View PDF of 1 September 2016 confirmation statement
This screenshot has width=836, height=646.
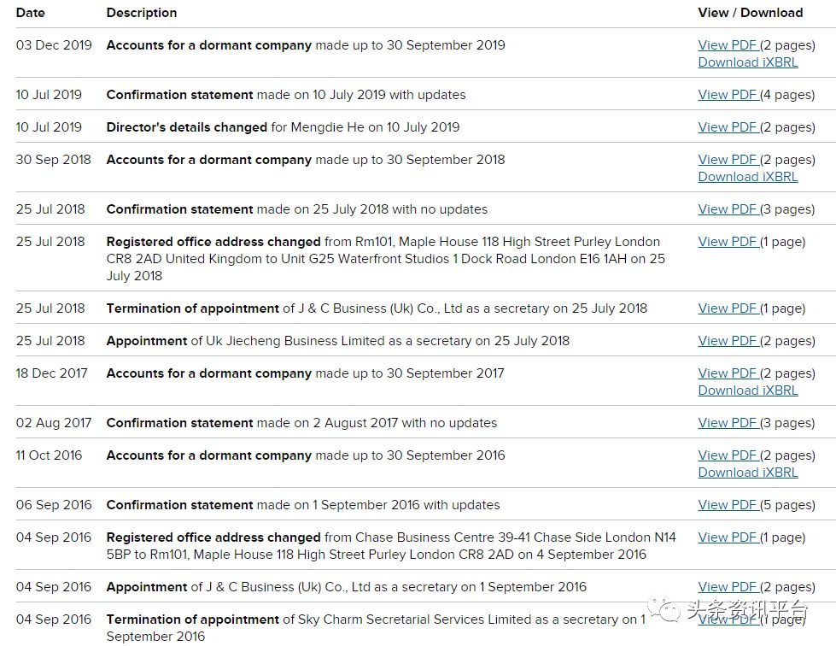coord(727,505)
